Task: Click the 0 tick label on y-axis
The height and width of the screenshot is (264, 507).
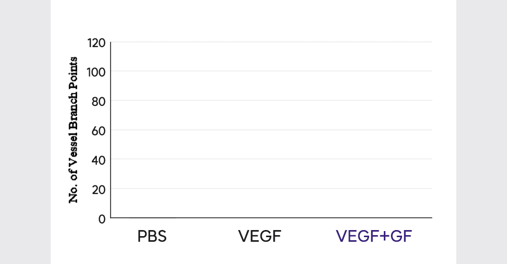Action: [x=101, y=218]
